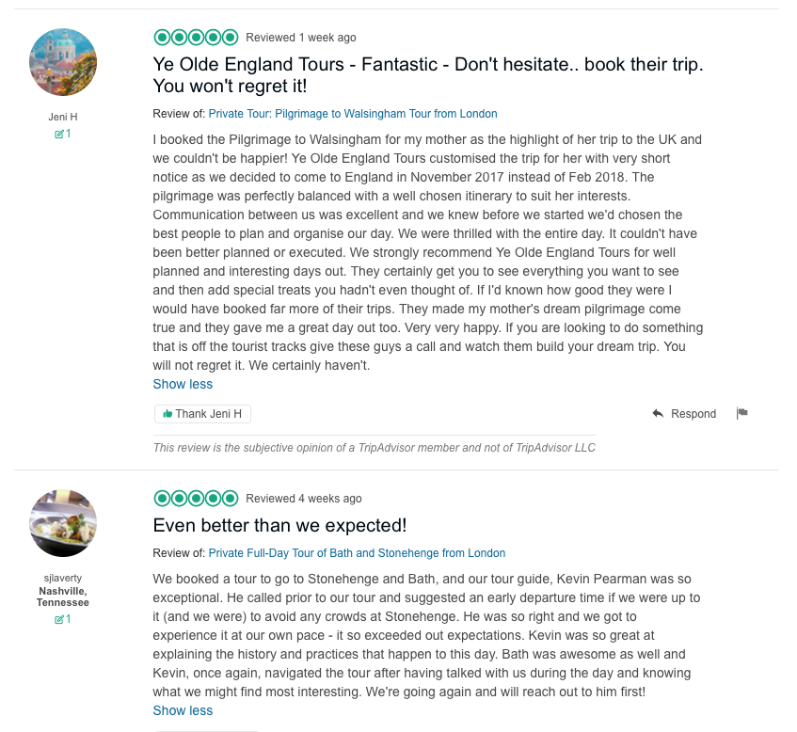Click the thumbs-up icon beside Thank Jeni H
797x732 pixels.
[167, 414]
